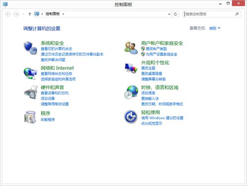247x186 pixels.
Task: Open the 外观和个性化 monitor icon
Action: click(131, 68)
